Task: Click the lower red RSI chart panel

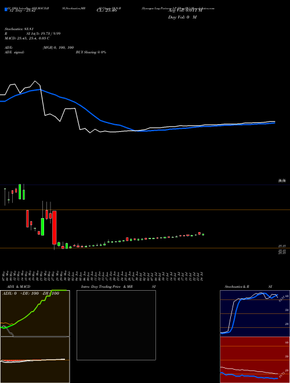Action: pos(255,360)
